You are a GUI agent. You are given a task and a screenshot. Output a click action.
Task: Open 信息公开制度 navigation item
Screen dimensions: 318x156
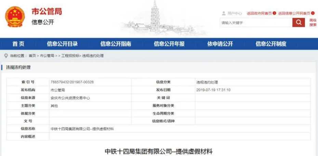click(271, 44)
